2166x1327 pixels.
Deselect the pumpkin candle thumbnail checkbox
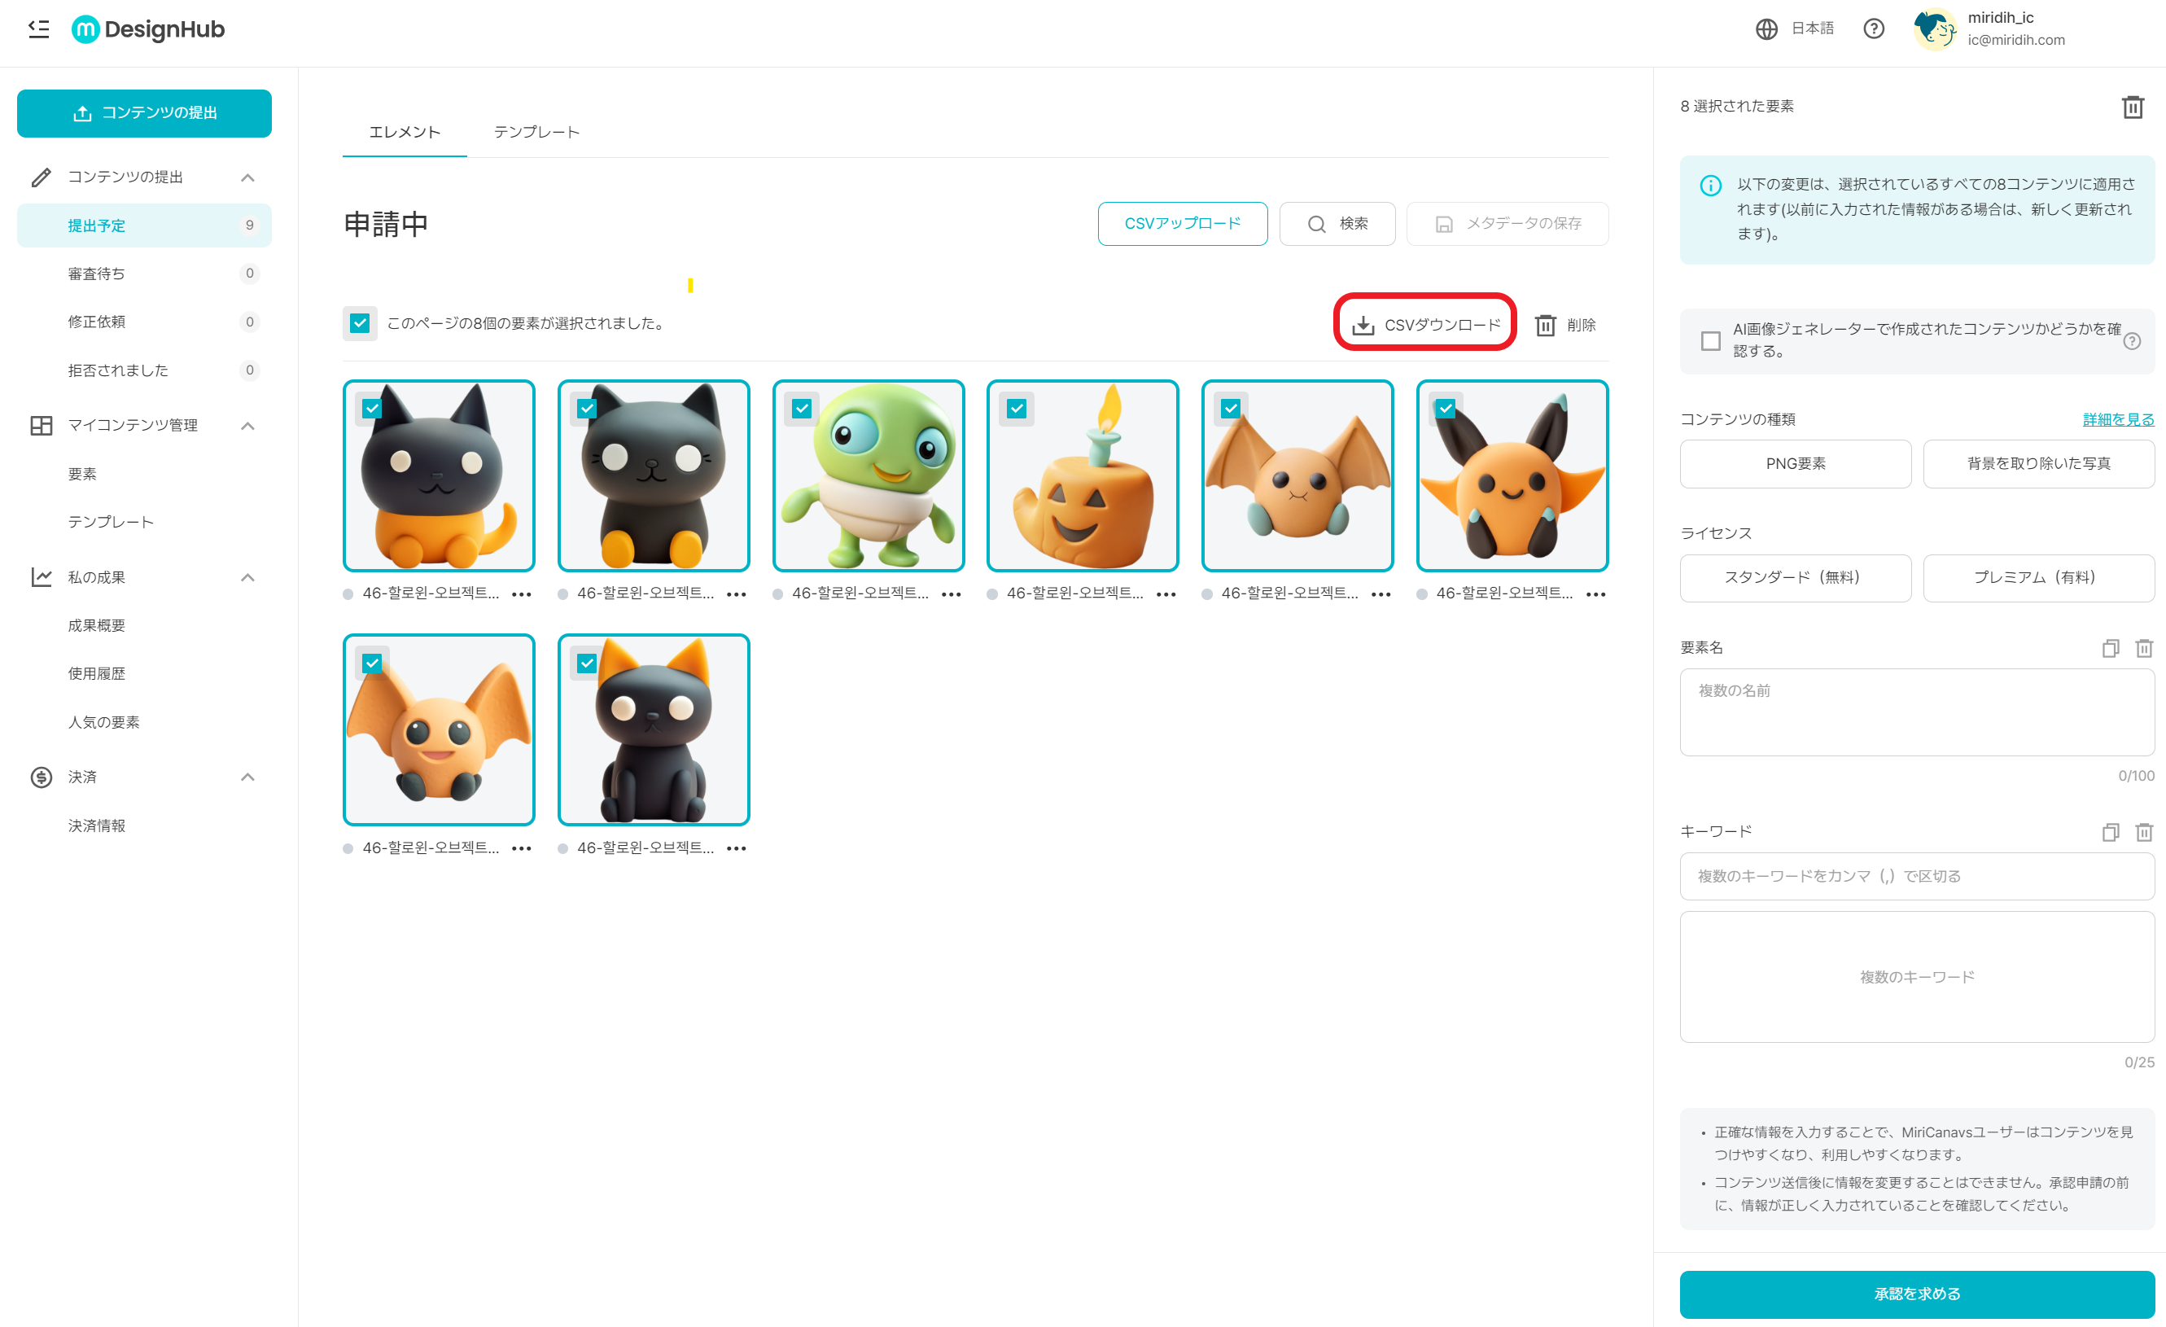(x=1016, y=409)
